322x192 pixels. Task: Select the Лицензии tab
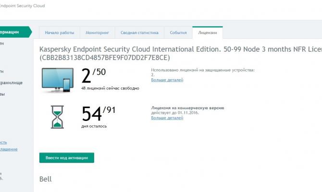[208, 33]
